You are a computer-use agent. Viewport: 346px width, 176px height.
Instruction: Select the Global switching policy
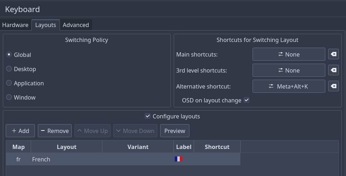pos(9,55)
